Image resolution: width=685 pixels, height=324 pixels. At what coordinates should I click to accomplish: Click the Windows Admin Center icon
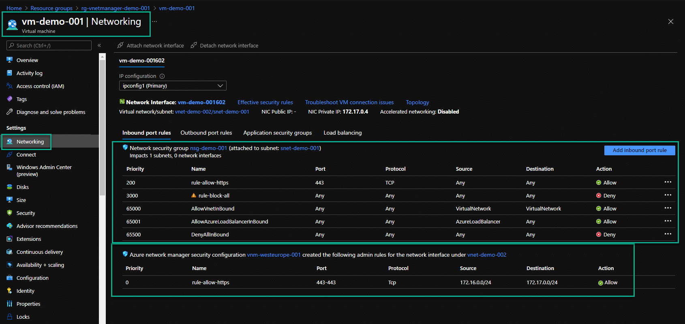point(10,167)
